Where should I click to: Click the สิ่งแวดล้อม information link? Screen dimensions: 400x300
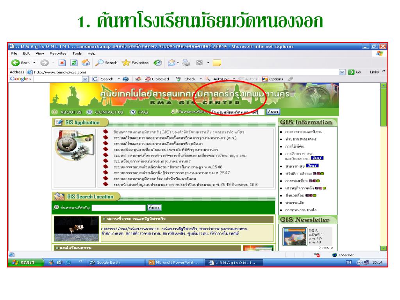click(295, 195)
